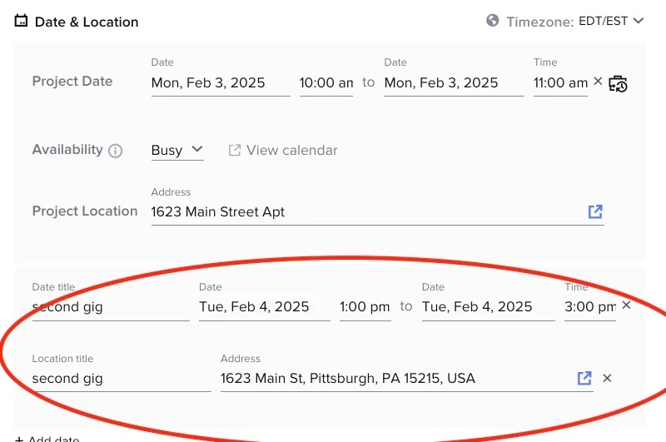Click the calendar icon beside Date & Location
Viewport: 666px width, 442px height.
[22, 22]
